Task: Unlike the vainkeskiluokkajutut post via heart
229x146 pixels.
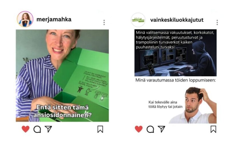Action: click(x=139, y=129)
